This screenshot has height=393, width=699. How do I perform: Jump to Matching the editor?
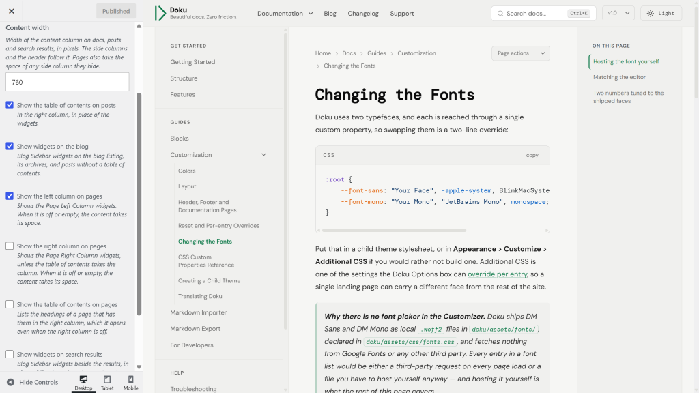(619, 77)
